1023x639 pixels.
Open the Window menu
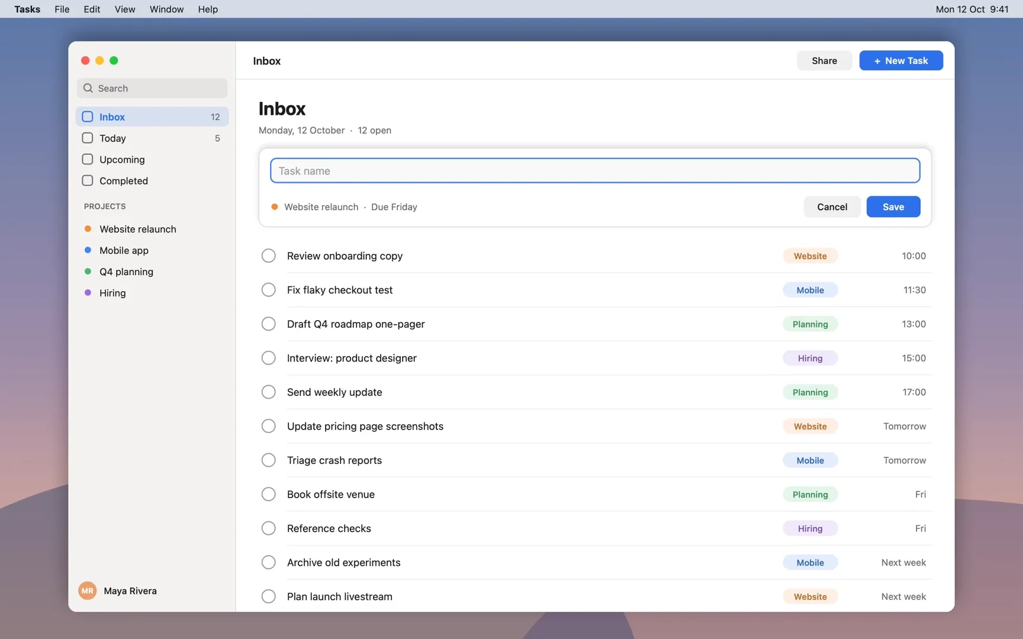tap(166, 9)
